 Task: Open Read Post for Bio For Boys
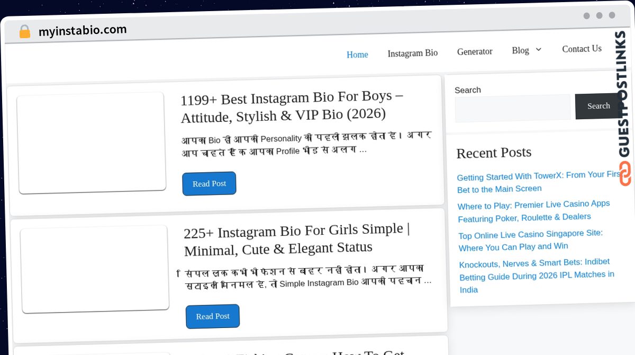click(x=209, y=183)
